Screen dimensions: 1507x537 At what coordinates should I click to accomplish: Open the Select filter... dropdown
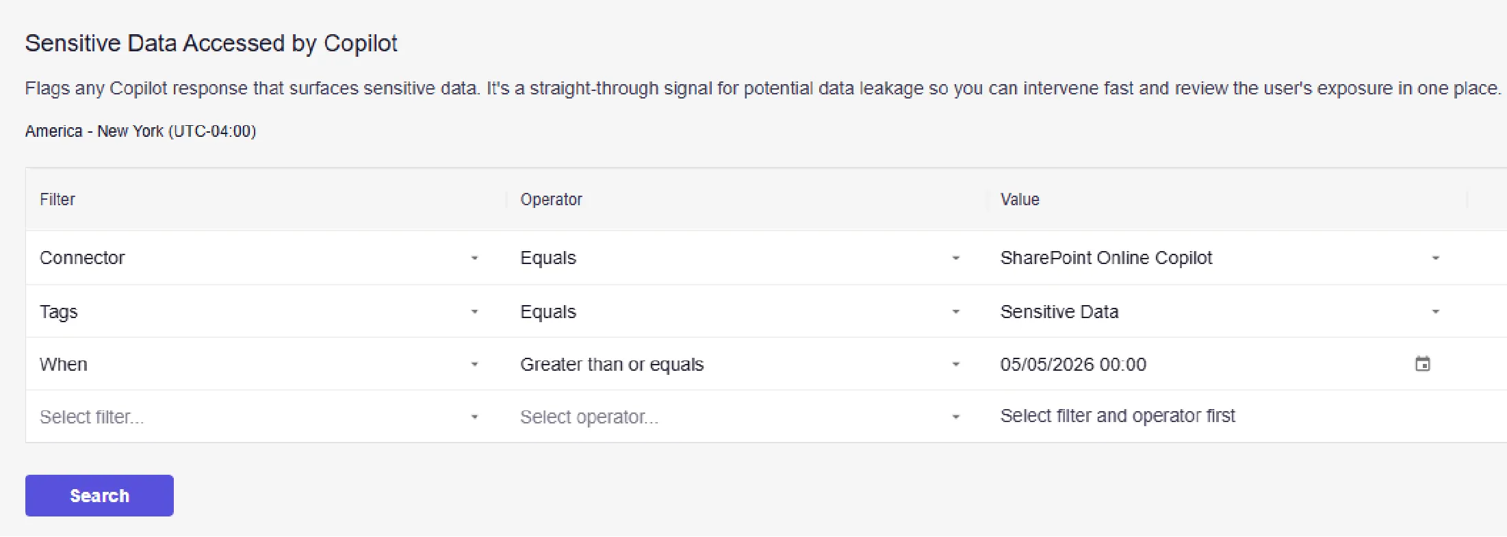point(259,417)
